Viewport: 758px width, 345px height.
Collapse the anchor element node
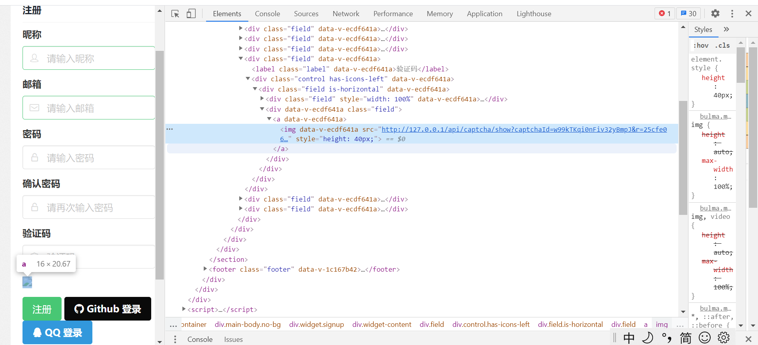[269, 119]
